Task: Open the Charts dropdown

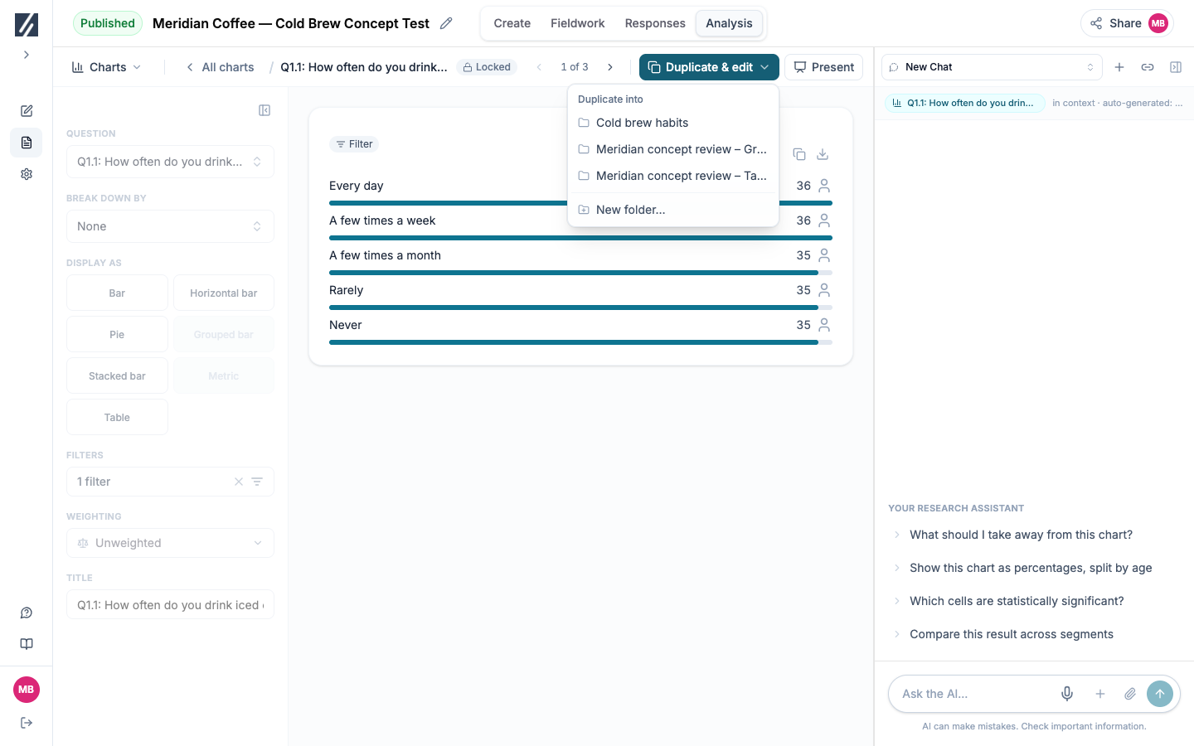Action: coord(106,67)
